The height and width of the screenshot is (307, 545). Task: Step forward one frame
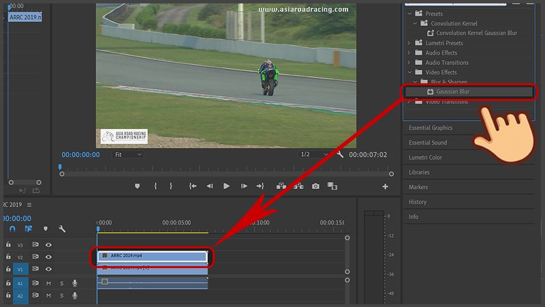[x=243, y=186]
